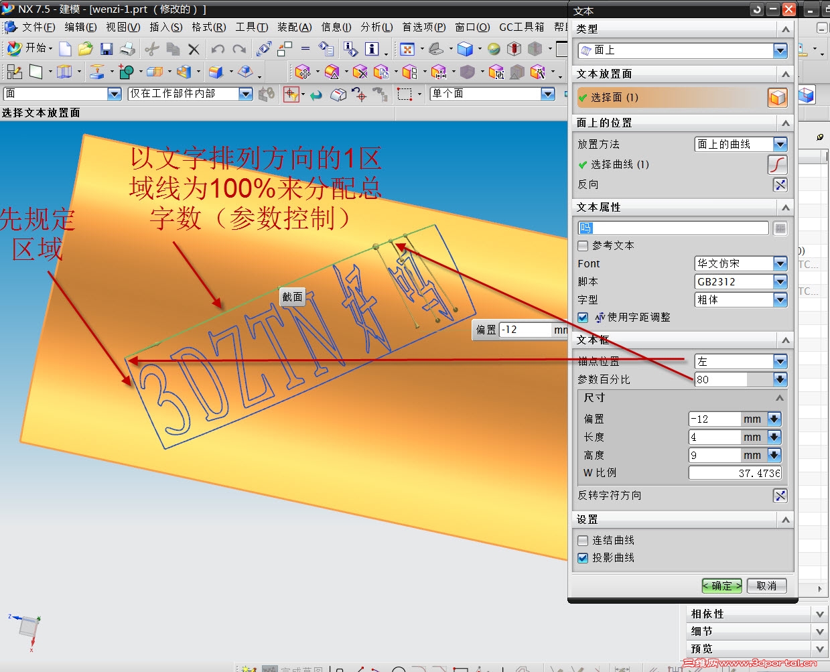Open the 插入(S) menu

click(x=165, y=27)
